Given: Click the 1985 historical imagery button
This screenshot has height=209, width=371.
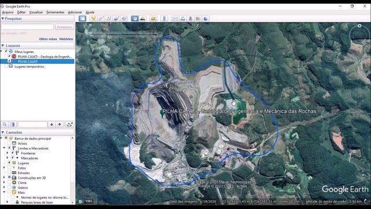Looking at the screenshot, I should click(89, 201).
